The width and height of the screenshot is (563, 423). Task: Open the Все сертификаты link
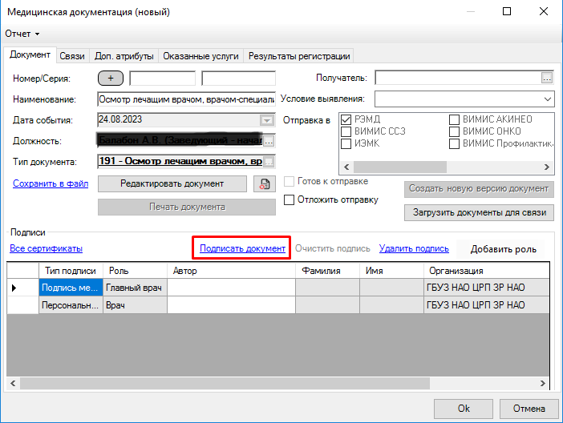(x=47, y=248)
